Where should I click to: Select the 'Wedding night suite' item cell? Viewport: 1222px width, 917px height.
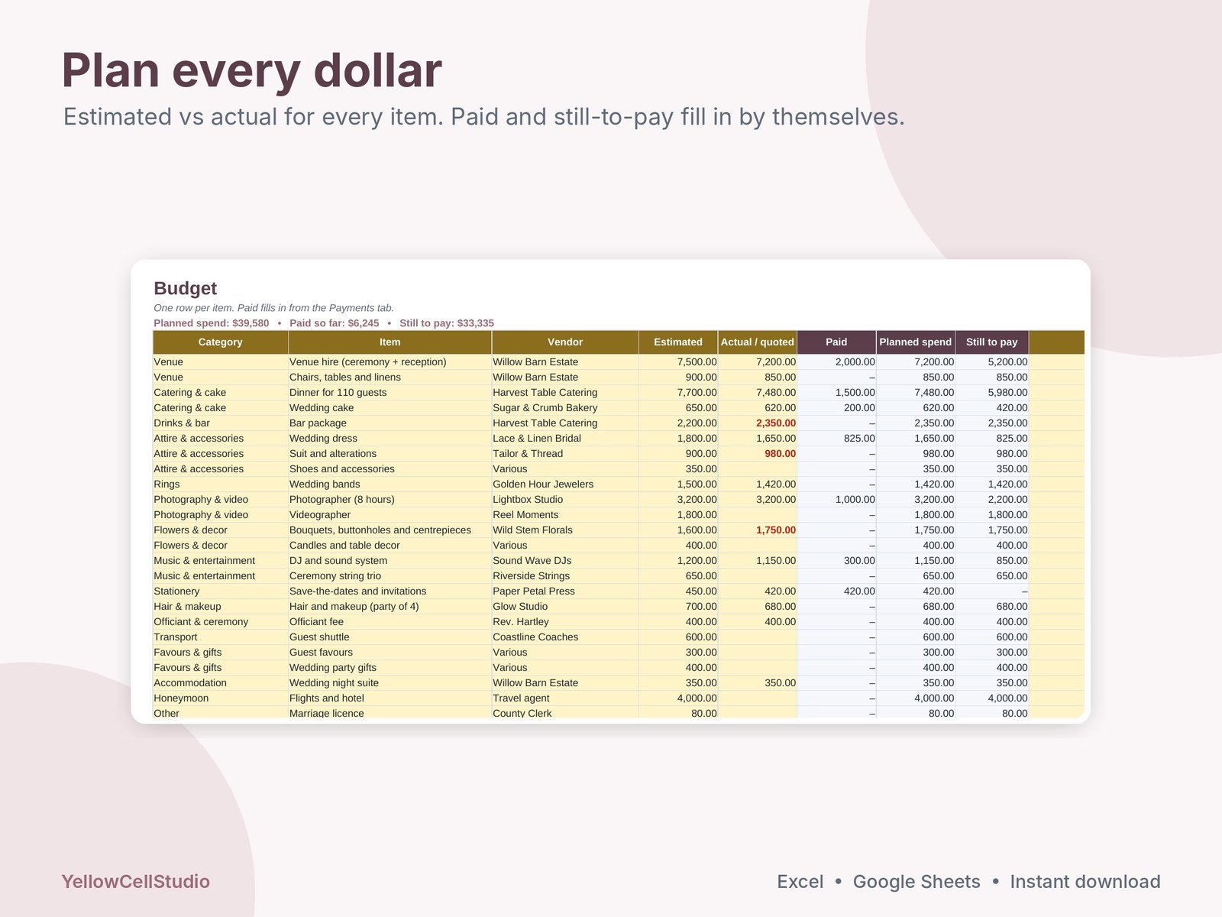coord(390,683)
